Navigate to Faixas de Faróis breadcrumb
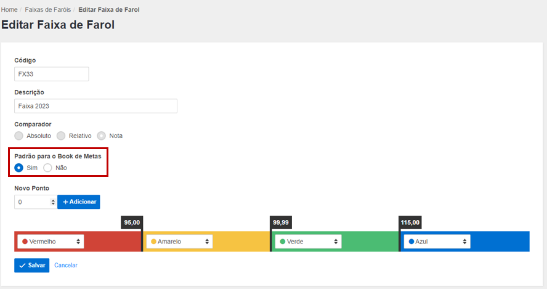Image resolution: width=547 pixels, height=289 pixels. coord(47,10)
